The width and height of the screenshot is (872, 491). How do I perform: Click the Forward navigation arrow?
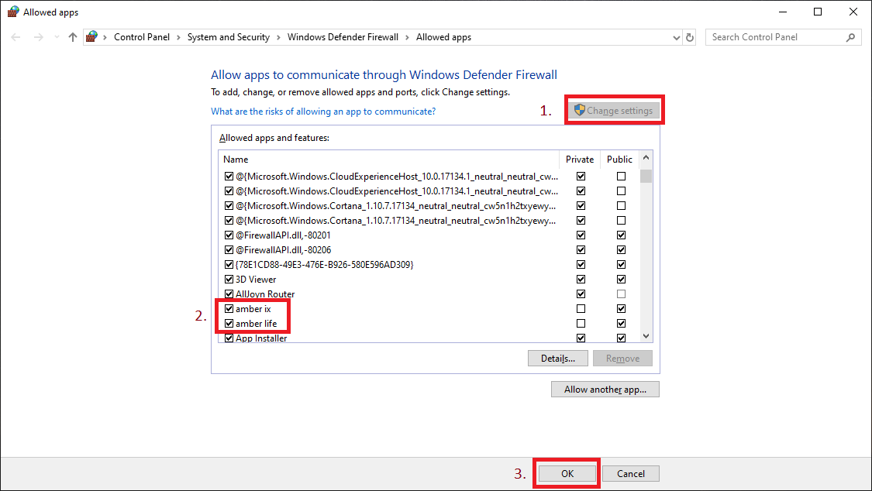tap(39, 37)
